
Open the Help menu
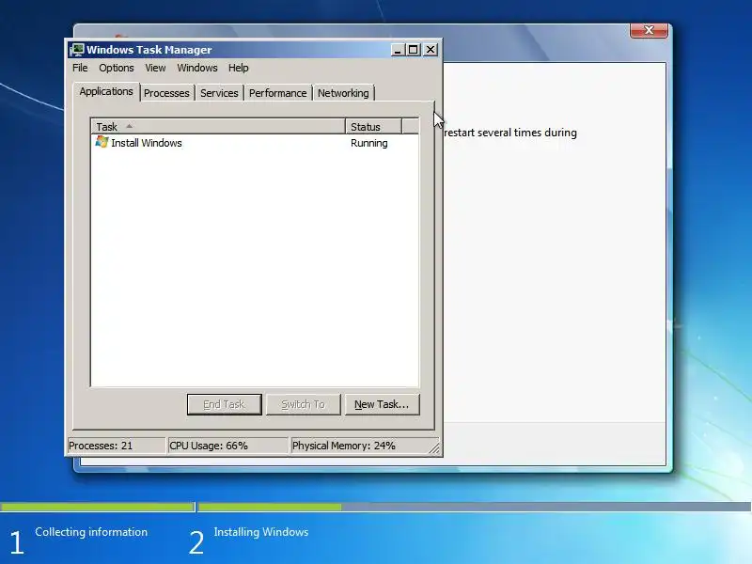239,68
